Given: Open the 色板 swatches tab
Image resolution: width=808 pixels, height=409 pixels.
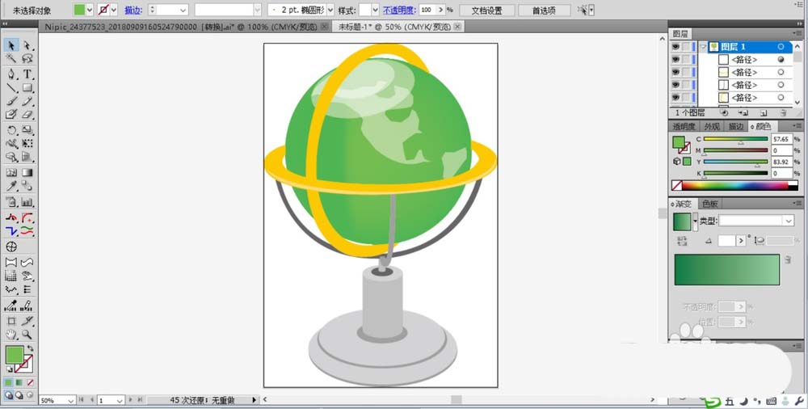Looking at the screenshot, I should (x=709, y=204).
